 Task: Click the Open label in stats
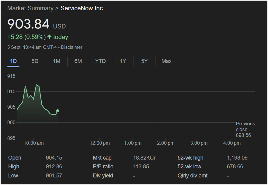15,158
